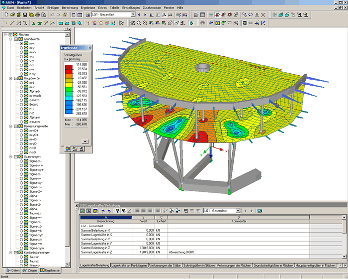The image size is (348, 279).
Task: Select the m-xy radio button
Action: [21, 52]
